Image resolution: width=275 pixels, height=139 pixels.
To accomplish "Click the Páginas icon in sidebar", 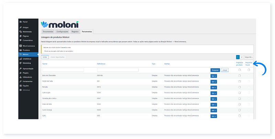I will [x=21, y=36].
